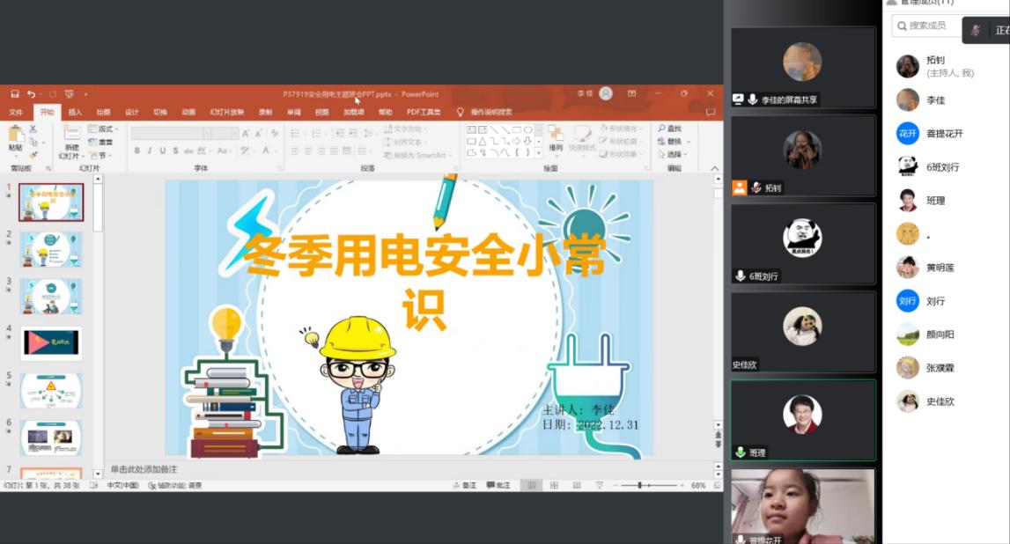Toggle Italic formatting
Image resolution: width=1010 pixels, height=544 pixels.
pos(150,151)
